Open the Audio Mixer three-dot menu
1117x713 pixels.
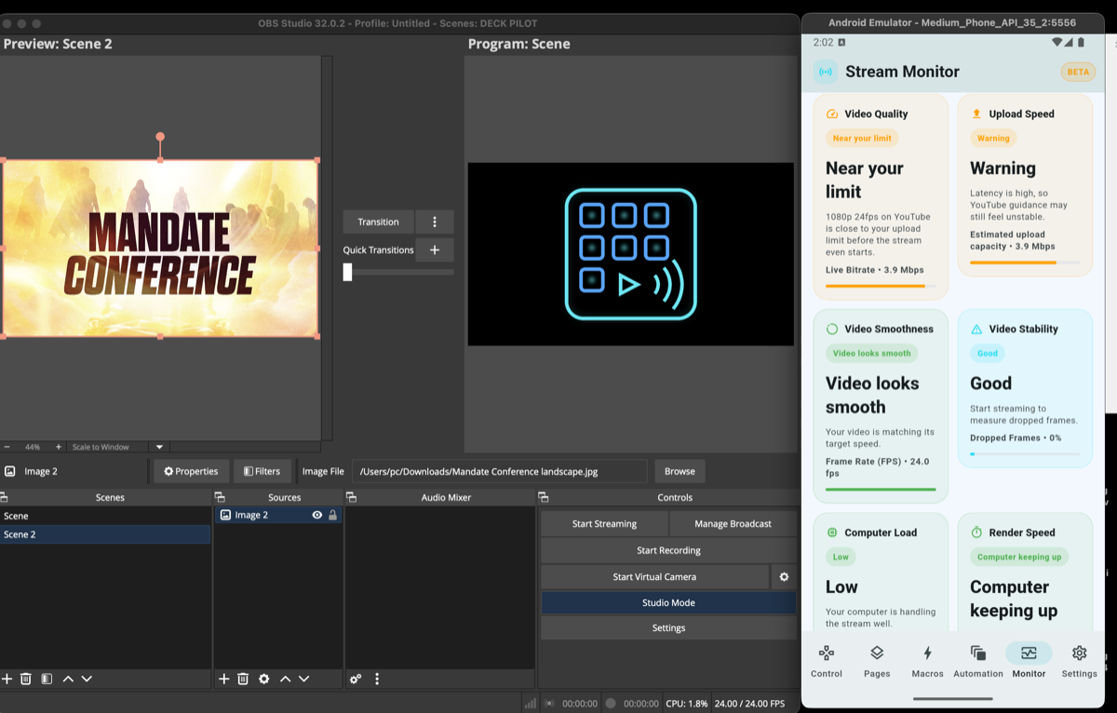pyautogui.click(x=377, y=679)
